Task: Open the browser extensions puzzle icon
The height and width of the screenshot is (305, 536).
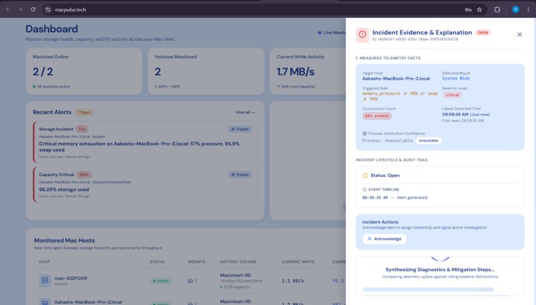Action: tap(497, 9)
